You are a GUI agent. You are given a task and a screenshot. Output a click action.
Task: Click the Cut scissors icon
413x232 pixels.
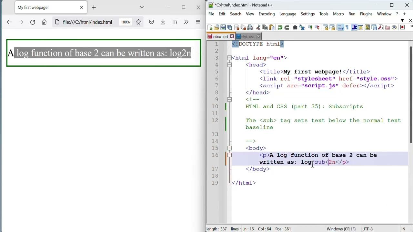[258, 27]
